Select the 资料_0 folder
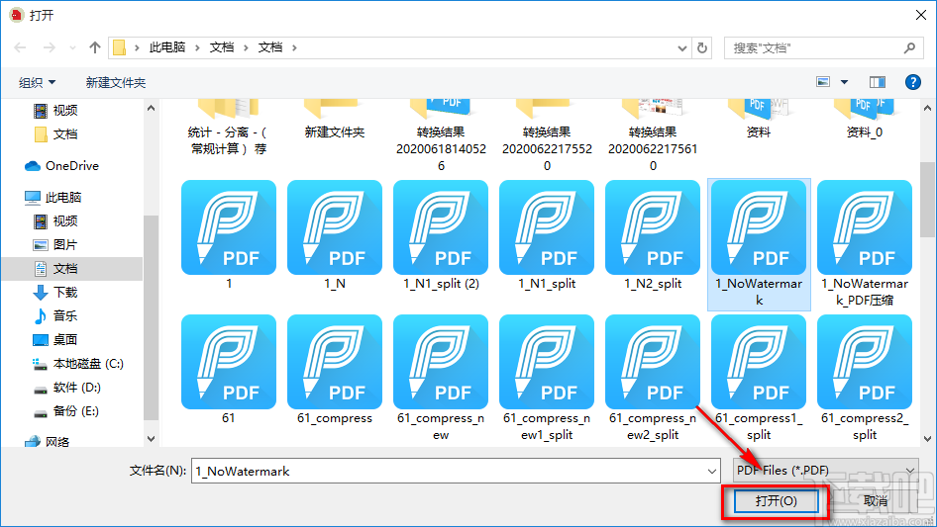The width and height of the screenshot is (937, 527). [865, 120]
